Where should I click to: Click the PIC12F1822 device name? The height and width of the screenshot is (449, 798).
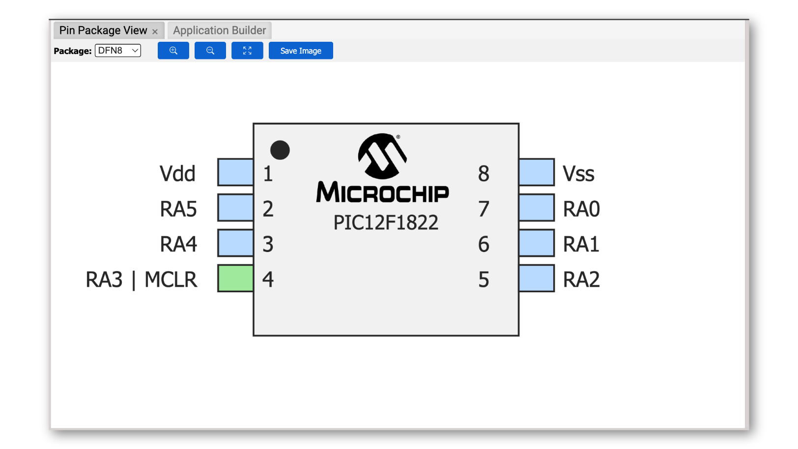tap(386, 223)
